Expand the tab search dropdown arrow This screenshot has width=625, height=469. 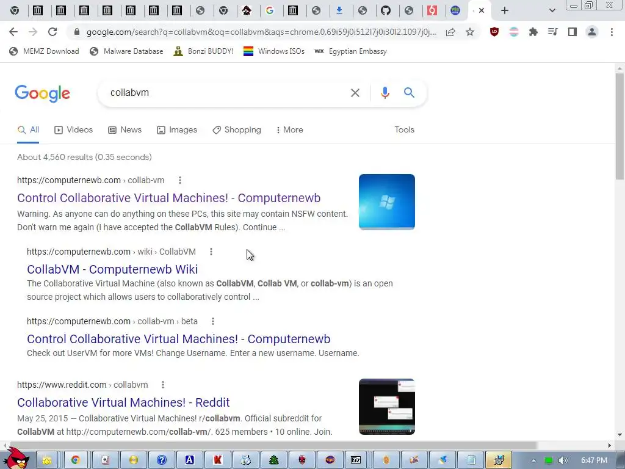point(552,10)
